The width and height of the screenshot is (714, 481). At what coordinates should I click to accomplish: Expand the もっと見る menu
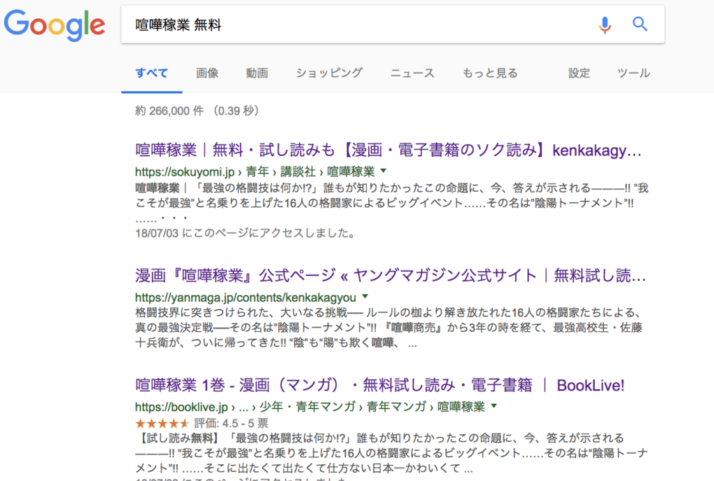[490, 72]
